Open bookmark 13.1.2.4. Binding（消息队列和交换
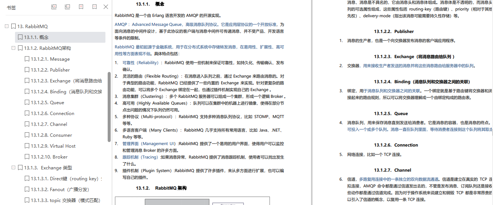This screenshot has height=205, width=493. point(66,91)
